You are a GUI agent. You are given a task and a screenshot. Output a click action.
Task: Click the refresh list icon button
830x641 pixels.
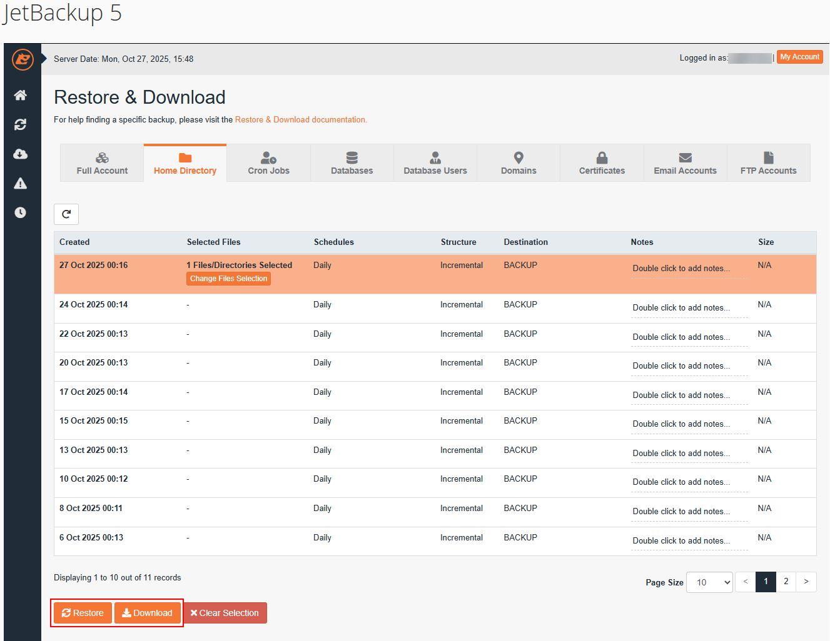[x=66, y=214]
